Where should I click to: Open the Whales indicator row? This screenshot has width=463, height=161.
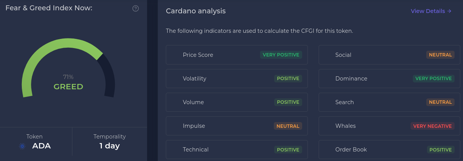pyautogui.click(x=389, y=126)
